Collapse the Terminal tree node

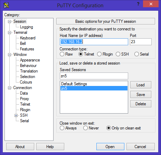(x=9, y=32)
